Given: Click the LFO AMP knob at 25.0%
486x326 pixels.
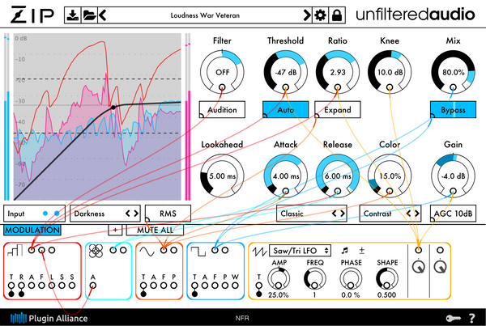Looking at the screenshot, I should tap(279, 278).
